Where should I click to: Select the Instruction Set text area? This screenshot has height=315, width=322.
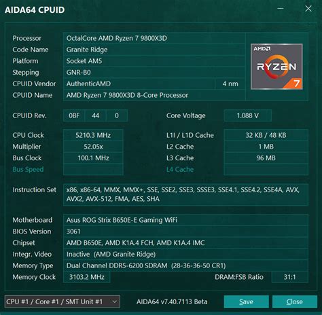click(x=185, y=194)
